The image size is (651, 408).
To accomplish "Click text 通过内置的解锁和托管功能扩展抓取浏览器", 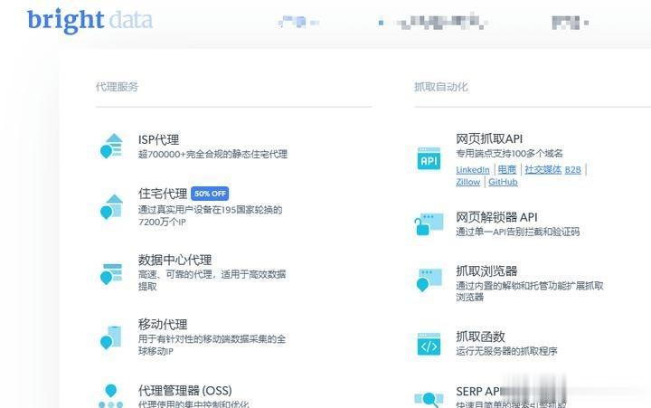I will 529,290.
